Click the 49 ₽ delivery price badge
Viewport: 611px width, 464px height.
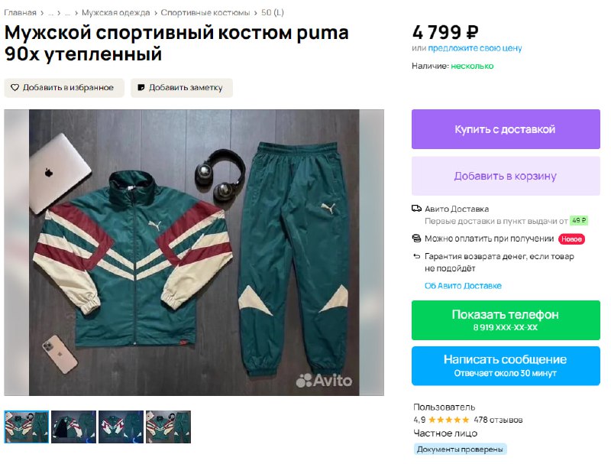(579, 221)
